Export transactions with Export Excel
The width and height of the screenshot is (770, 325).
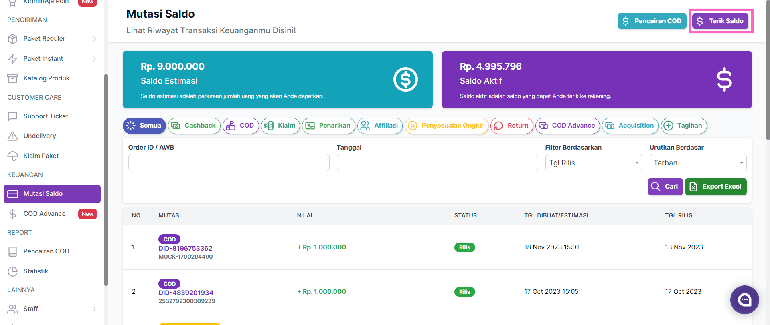(x=715, y=187)
